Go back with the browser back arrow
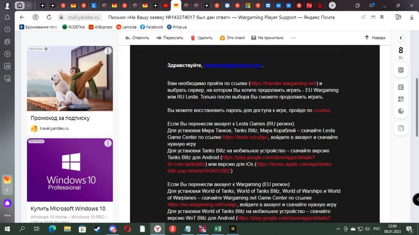419x235 pixels. [x=22, y=17]
